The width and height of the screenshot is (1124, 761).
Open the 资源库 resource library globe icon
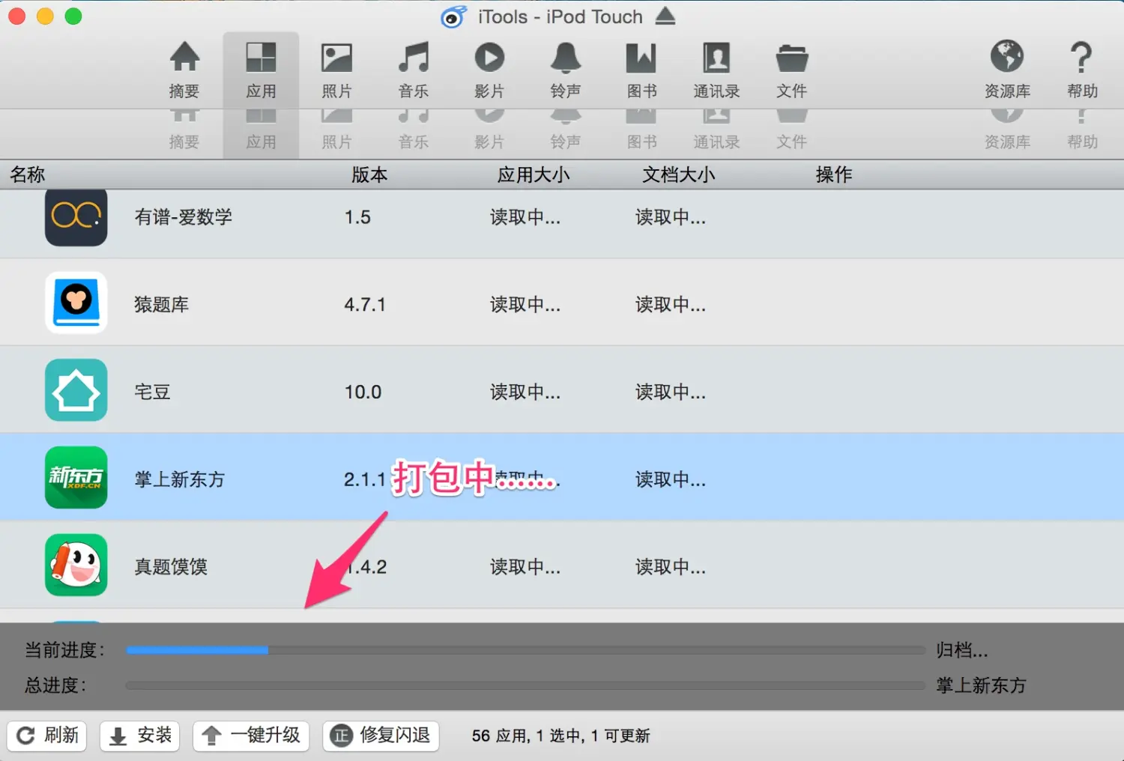tap(1007, 70)
